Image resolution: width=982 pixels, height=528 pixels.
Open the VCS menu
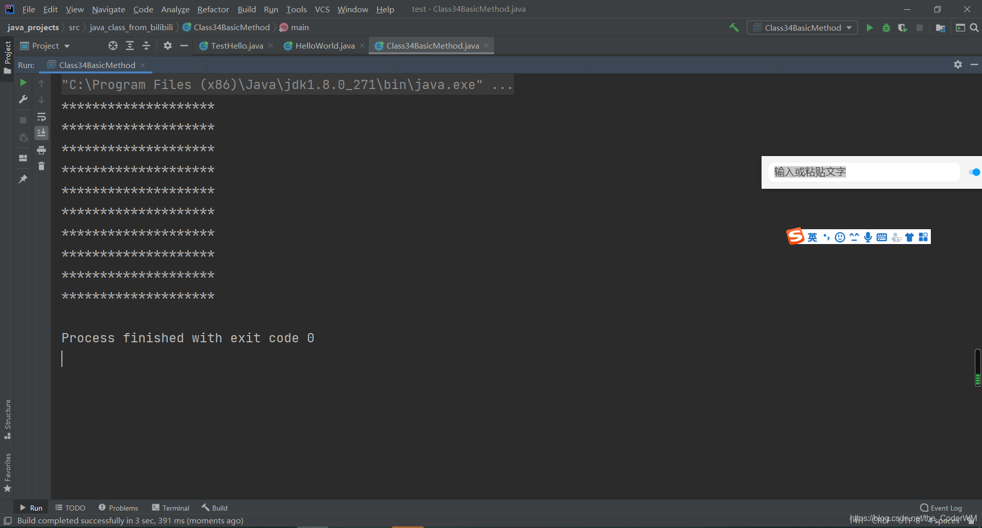(322, 9)
